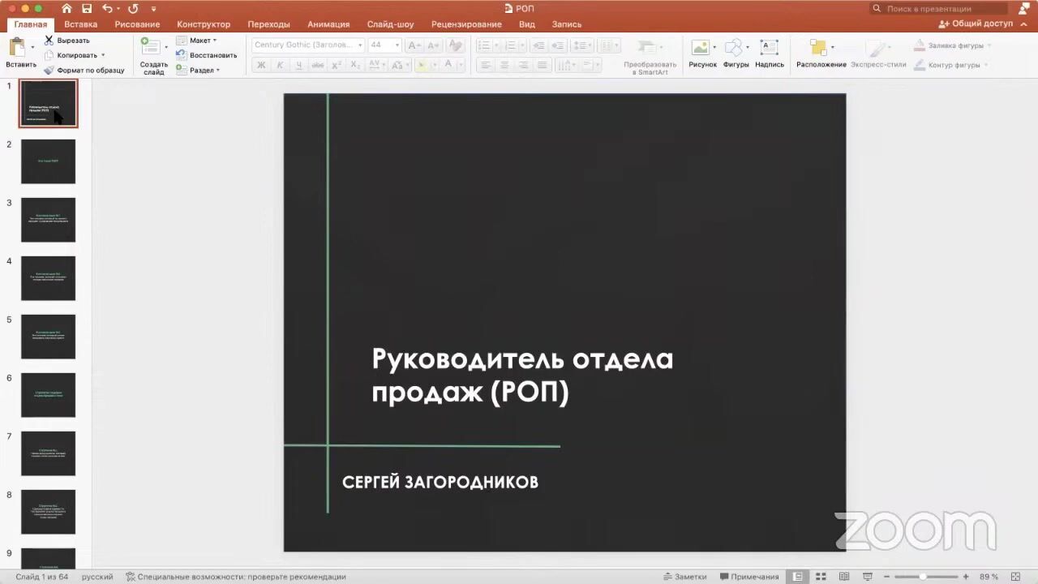Click Преобразовать в SmartArt
Image resolution: width=1038 pixels, height=584 pixels.
coord(650,56)
